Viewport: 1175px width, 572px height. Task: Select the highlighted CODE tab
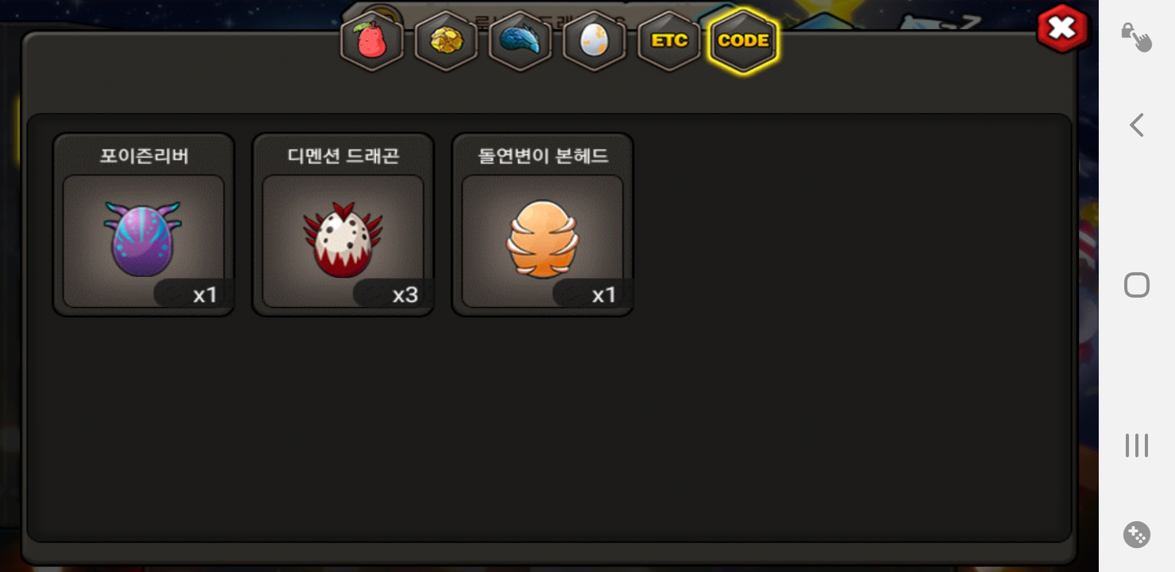(743, 40)
